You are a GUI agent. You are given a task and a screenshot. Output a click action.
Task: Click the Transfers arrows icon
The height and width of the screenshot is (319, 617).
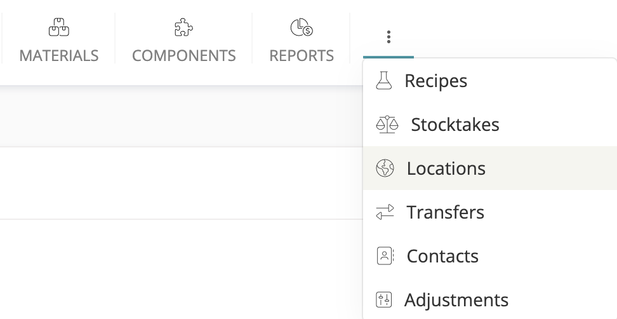(385, 212)
